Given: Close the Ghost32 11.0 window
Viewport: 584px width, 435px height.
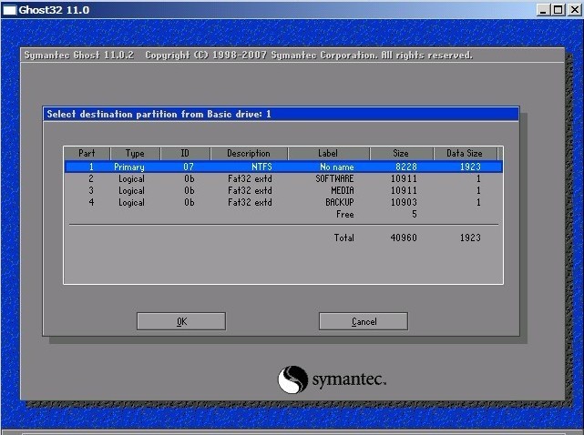Looking at the screenshot, I should tap(574, 10).
